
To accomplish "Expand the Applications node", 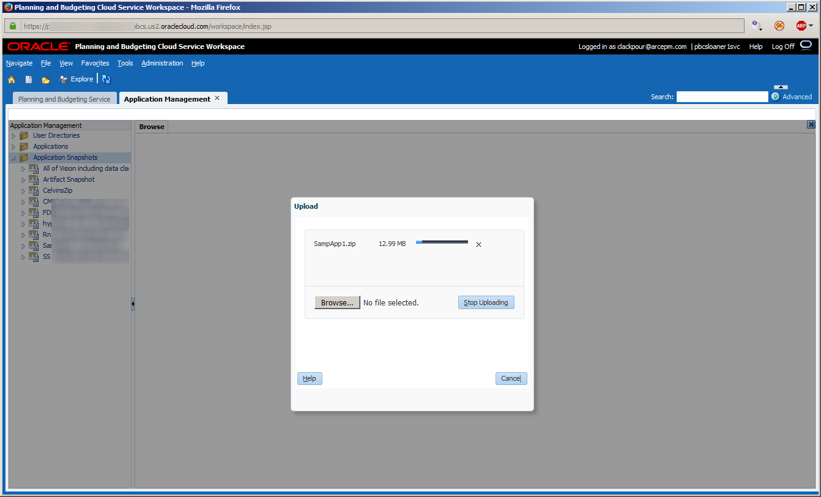I will 13,147.
